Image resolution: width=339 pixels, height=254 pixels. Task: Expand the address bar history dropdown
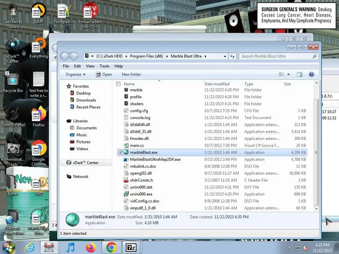tap(225, 56)
